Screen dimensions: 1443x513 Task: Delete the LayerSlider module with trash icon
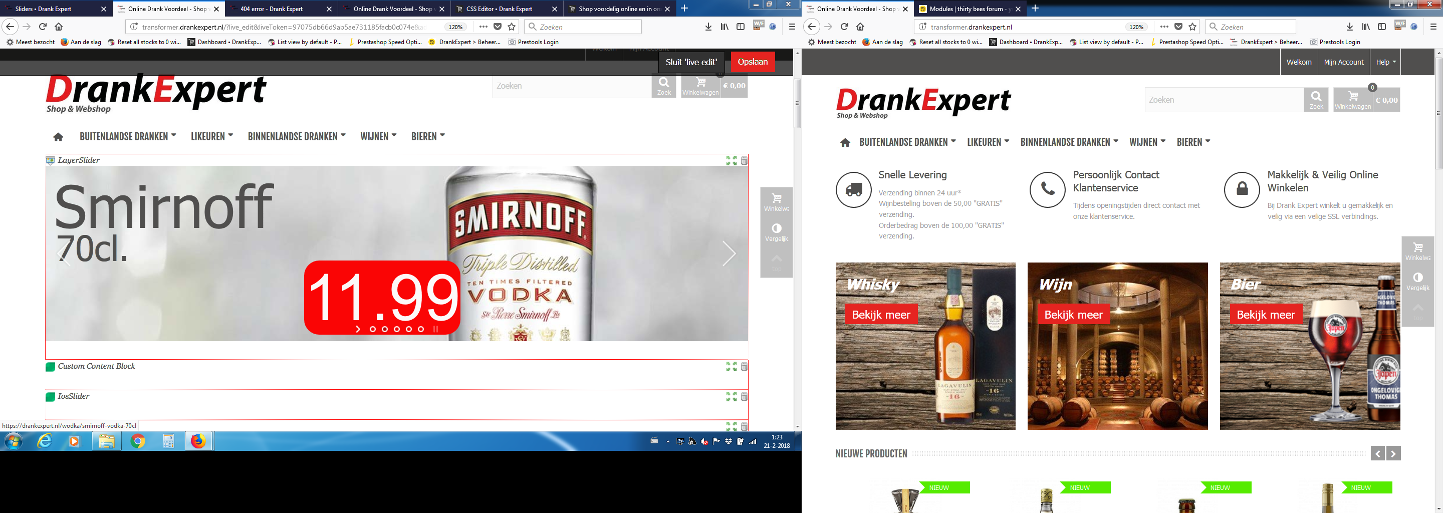pos(744,161)
